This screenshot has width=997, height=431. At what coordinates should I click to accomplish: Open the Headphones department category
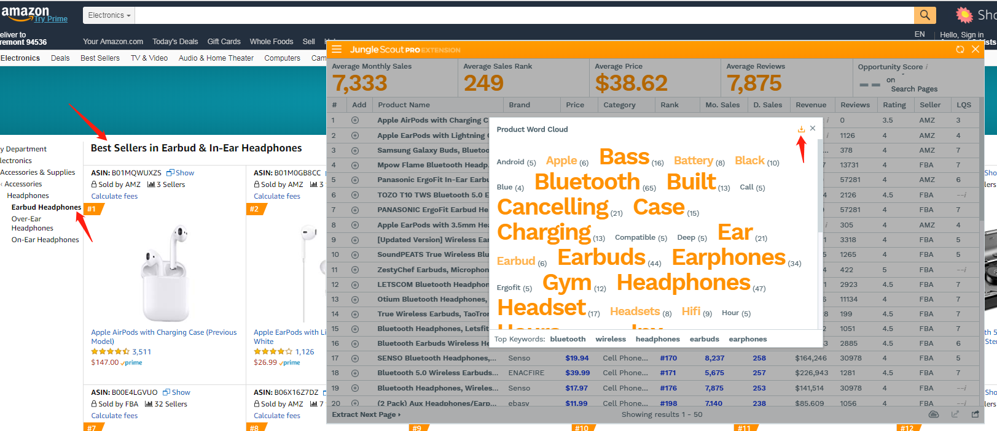(x=28, y=196)
